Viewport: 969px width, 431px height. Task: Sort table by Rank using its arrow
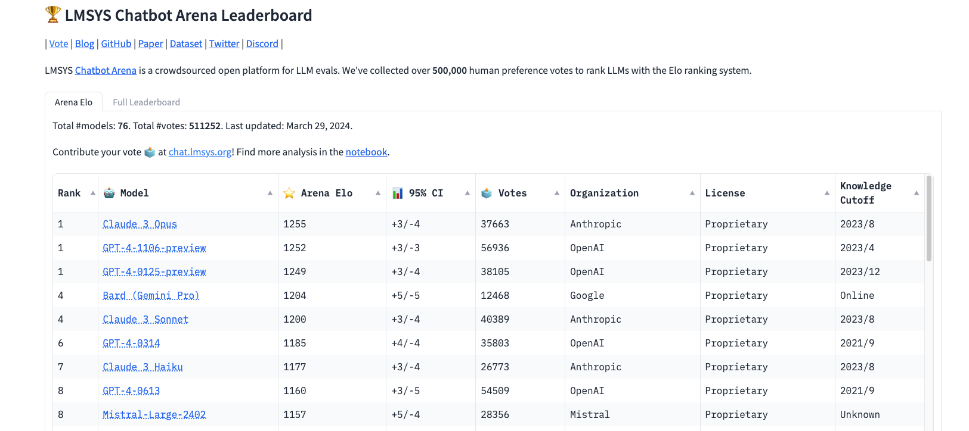click(92, 193)
